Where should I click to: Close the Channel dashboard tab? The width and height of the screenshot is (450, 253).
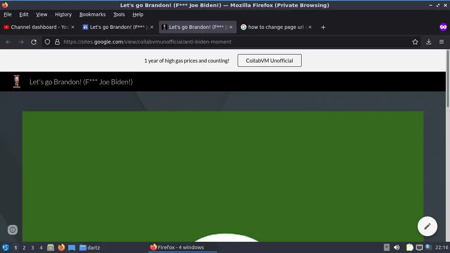73,27
